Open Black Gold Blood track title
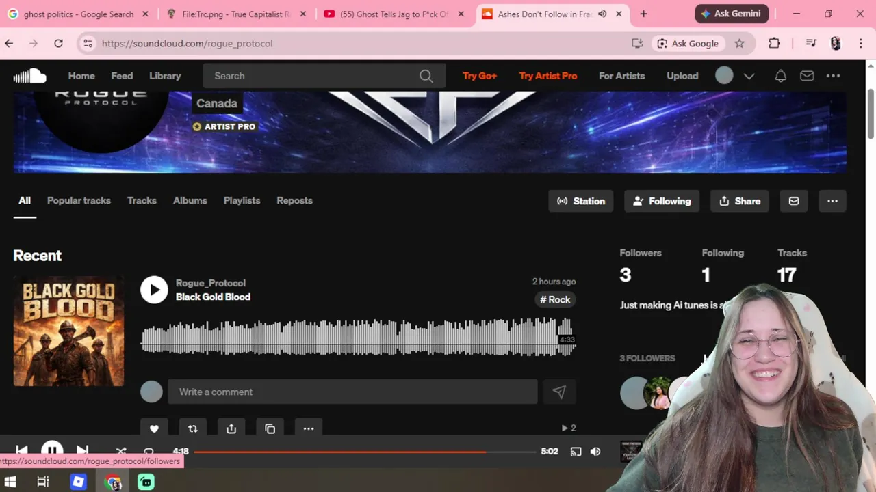Viewport: 876px width, 492px height. point(213,297)
